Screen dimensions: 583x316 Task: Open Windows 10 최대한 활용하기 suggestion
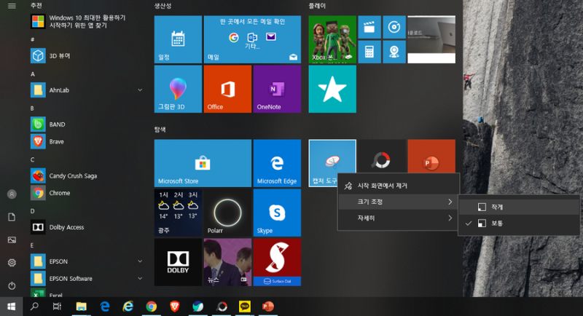click(x=86, y=22)
